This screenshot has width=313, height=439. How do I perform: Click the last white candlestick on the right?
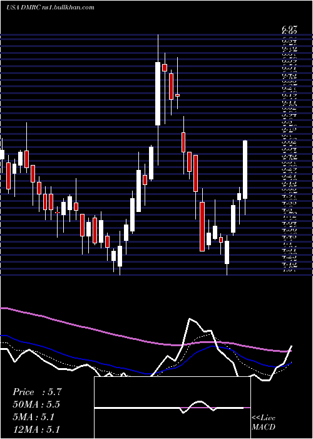pos(245,170)
